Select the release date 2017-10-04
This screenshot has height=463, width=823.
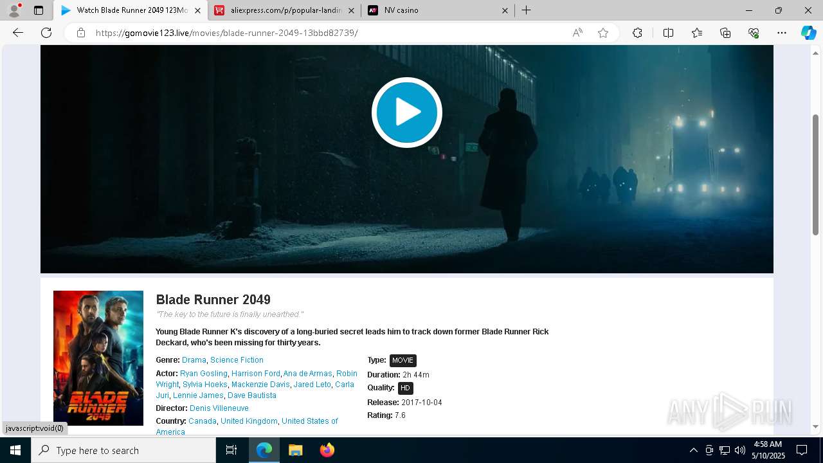tap(422, 403)
